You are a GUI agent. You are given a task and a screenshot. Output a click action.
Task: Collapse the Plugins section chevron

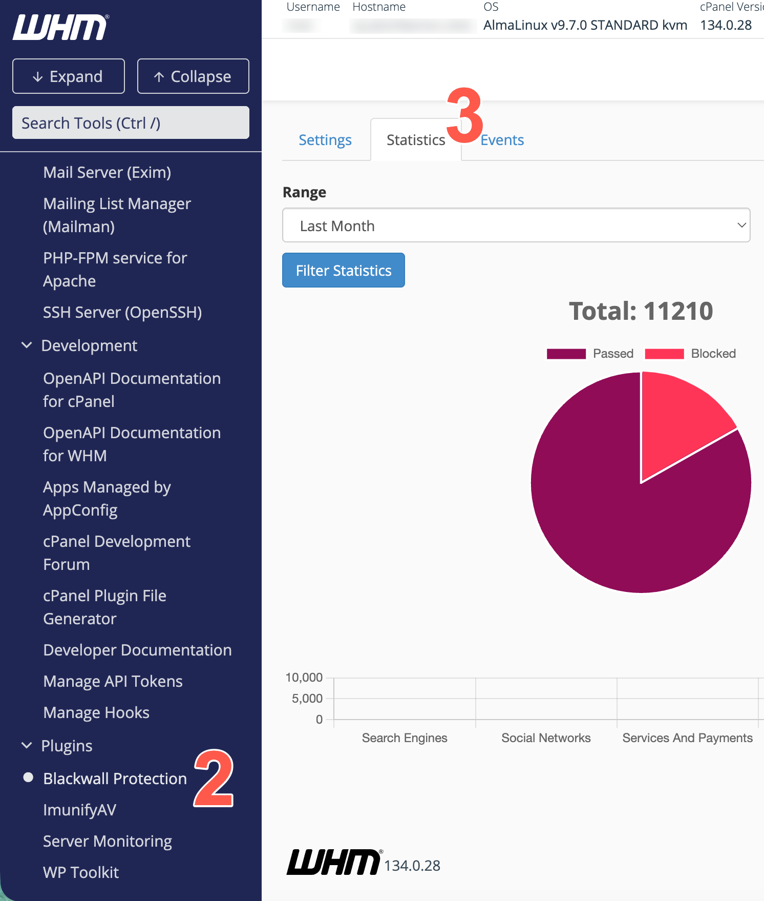[27, 746]
